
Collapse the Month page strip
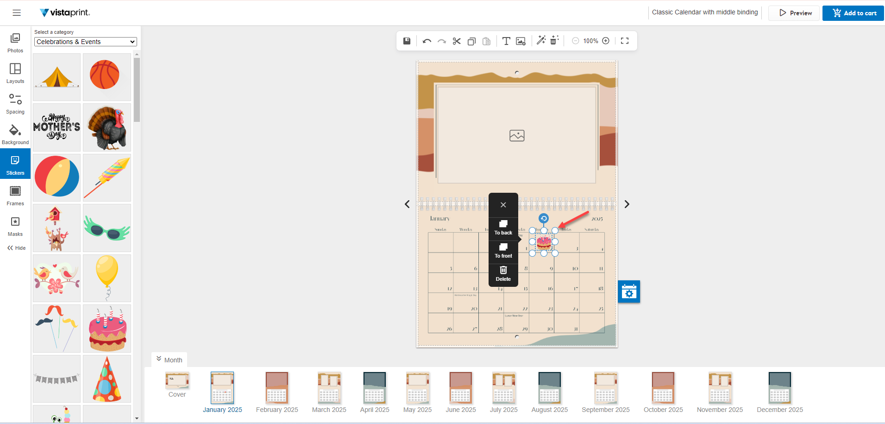click(x=169, y=360)
